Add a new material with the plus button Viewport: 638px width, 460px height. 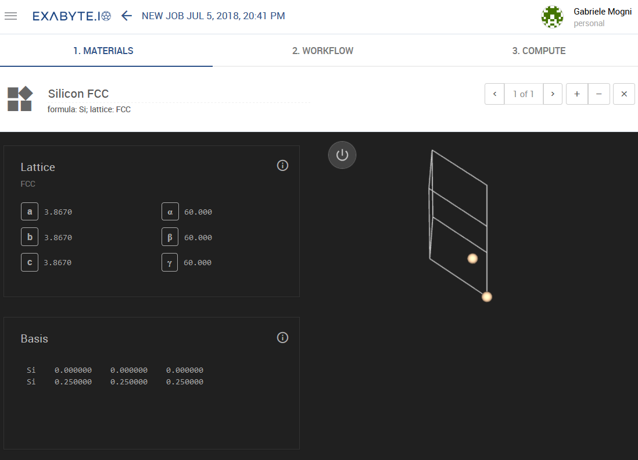[576, 94]
